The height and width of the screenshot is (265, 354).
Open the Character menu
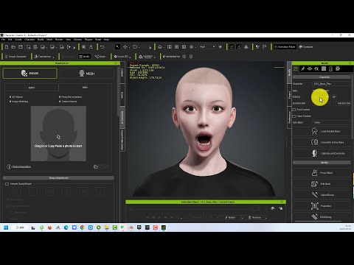[29, 40]
